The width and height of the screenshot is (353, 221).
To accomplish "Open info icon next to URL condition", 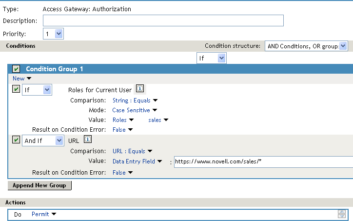I will (88, 139).
